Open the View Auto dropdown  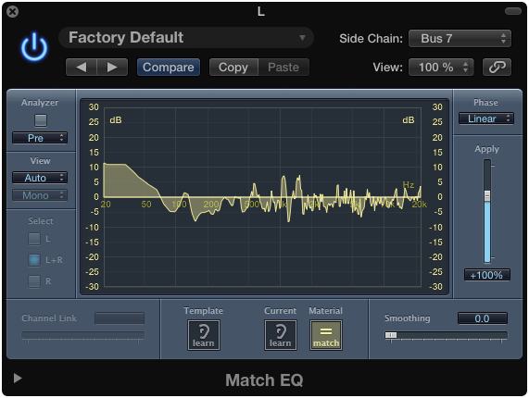40,178
